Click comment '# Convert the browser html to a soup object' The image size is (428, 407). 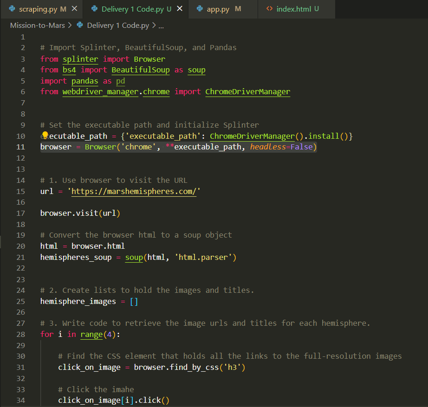(x=136, y=235)
